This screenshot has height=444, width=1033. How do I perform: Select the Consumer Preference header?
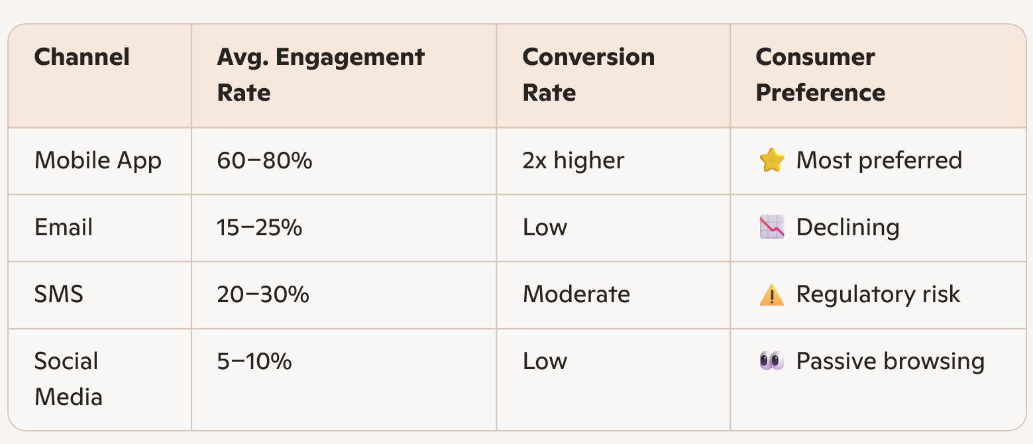[x=820, y=74]
